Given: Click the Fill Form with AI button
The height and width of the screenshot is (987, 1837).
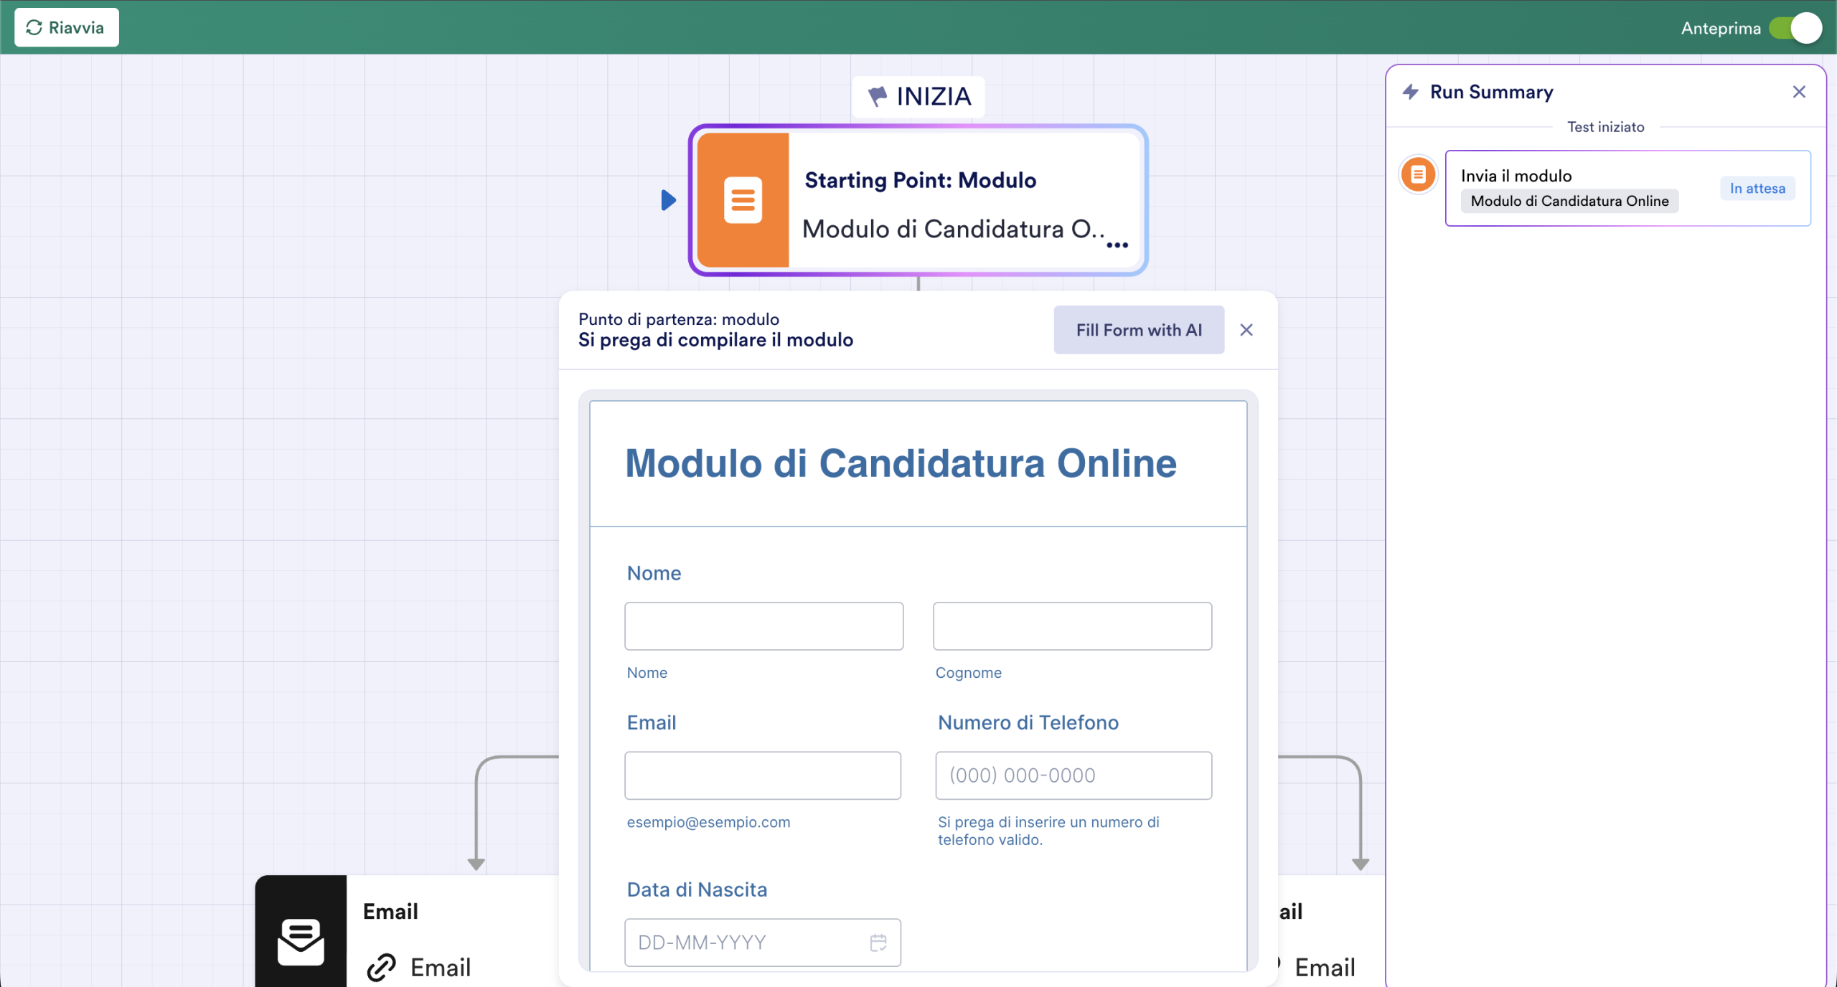Looking at the screenshot, I should [x=1139, y=330].
